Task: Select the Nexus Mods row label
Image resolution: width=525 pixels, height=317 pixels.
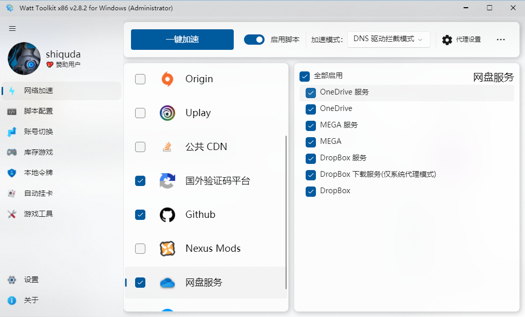Action: tap(213, 248)
